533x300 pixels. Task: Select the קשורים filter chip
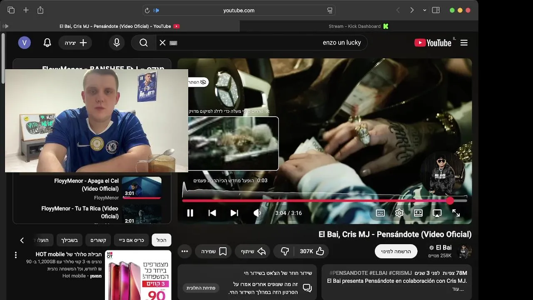point(98,240)
